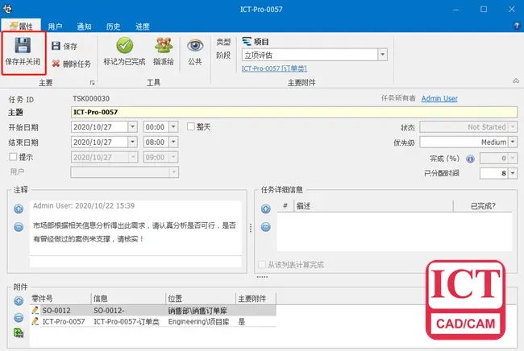Open the Admin User owner link
The width and height of the screenshot is (524, 351).
(x=439, y=98)
